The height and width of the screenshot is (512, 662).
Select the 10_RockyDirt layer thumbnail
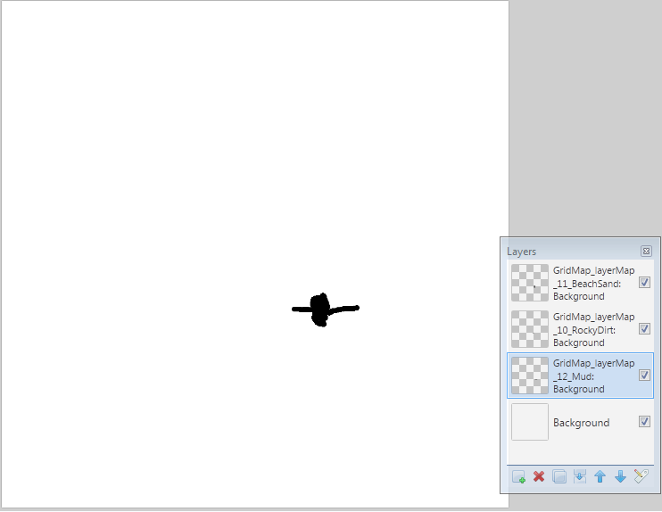click(530, 329)
